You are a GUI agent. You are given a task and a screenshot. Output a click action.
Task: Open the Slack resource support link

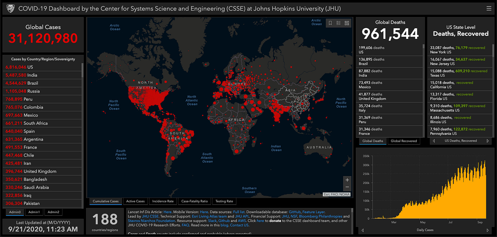click(x=212, y=221)
